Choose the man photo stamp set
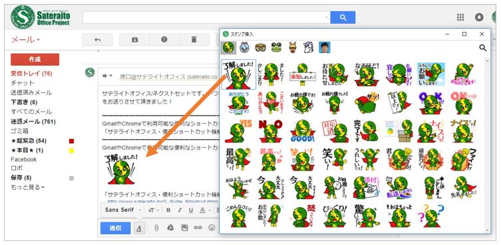This screenshot has width=501, height=245. coord(324,48)
